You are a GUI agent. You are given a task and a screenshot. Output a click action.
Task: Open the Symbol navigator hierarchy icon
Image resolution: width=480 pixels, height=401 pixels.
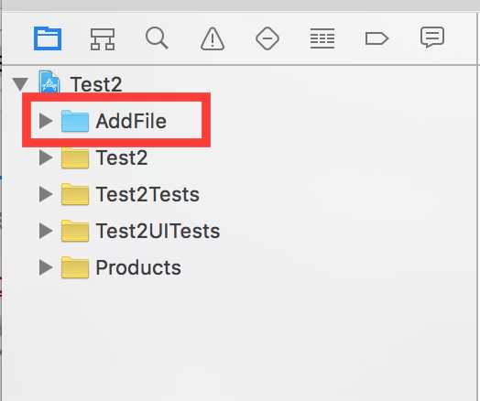point(103,38)
